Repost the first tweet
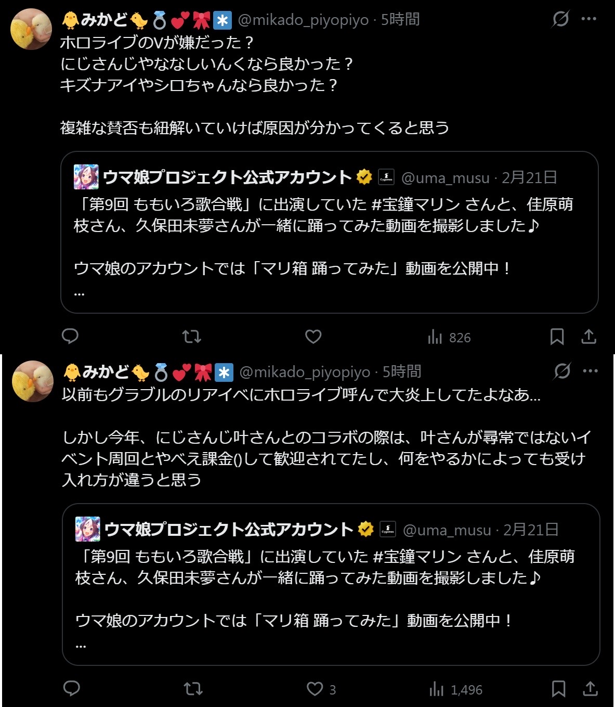 click(192, 337)
